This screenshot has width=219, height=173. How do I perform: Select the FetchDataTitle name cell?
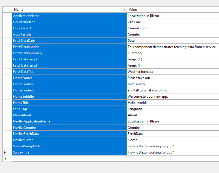point(69,72)
